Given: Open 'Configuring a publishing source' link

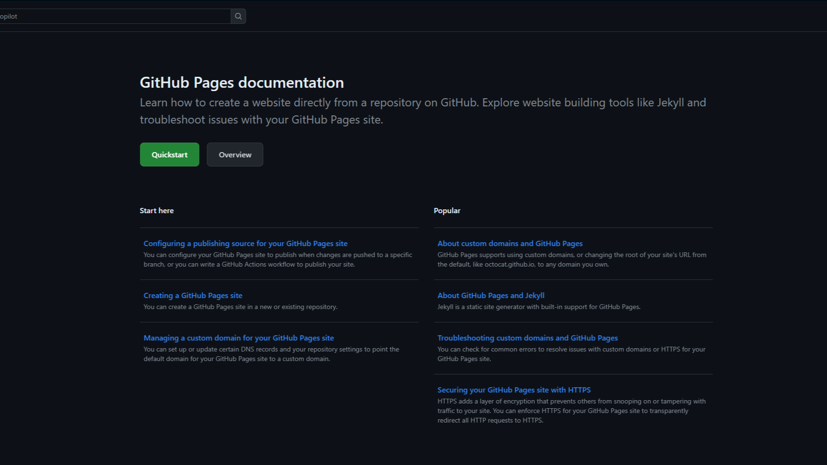Looking at the screenshot, I should 245,244.
